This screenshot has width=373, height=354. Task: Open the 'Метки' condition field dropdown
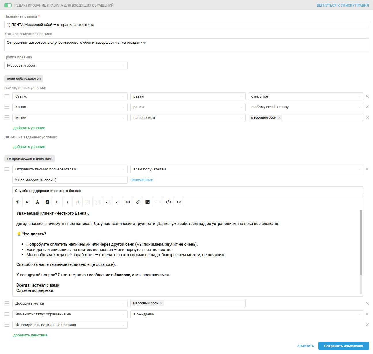[x=70, y=118]
